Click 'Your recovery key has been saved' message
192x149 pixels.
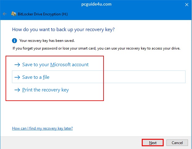[47, 41]
